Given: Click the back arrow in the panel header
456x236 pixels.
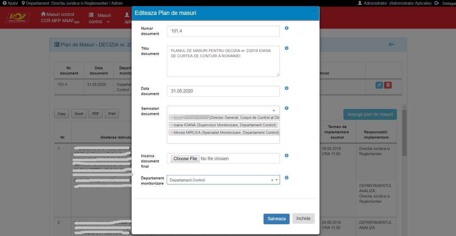Looking at the screenshot, I should click(x=391, y=44).
